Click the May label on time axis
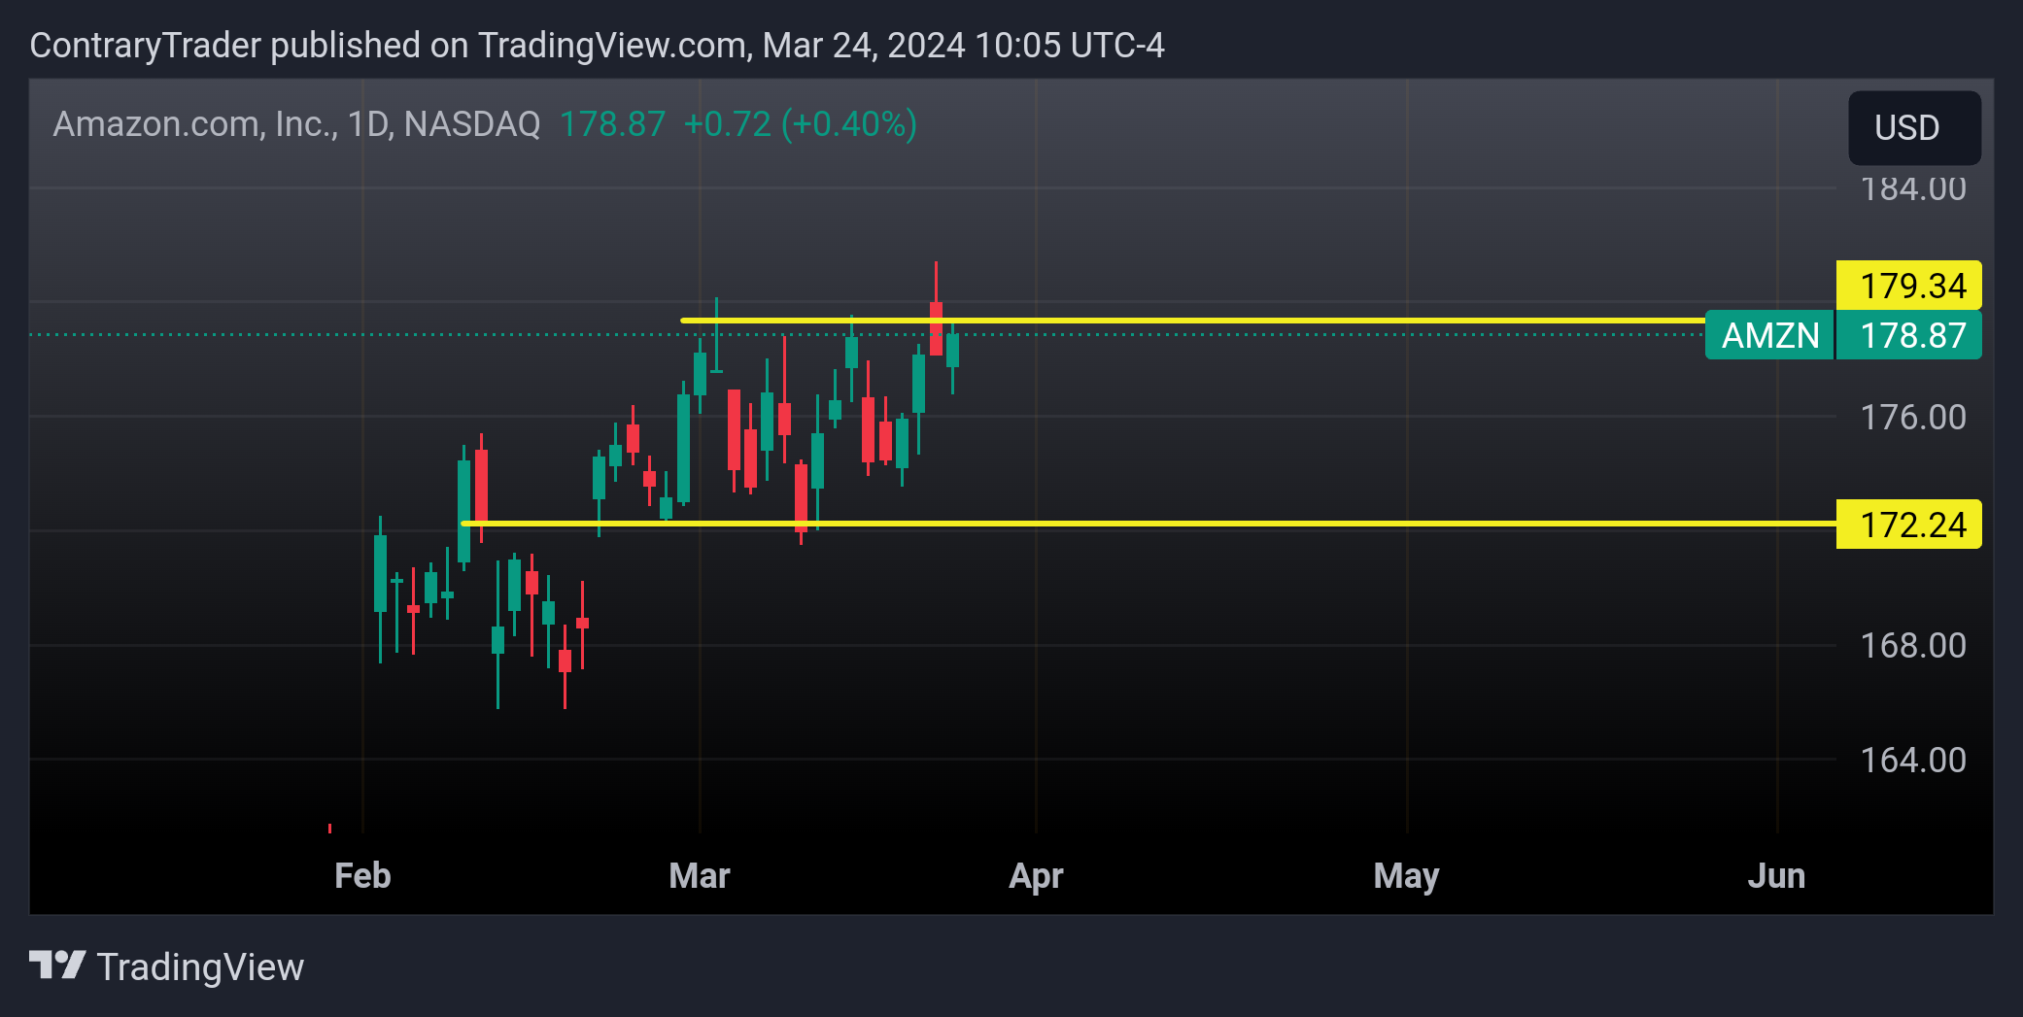The width and height of the screenshot is (2023, 1017). point(1406,876)
